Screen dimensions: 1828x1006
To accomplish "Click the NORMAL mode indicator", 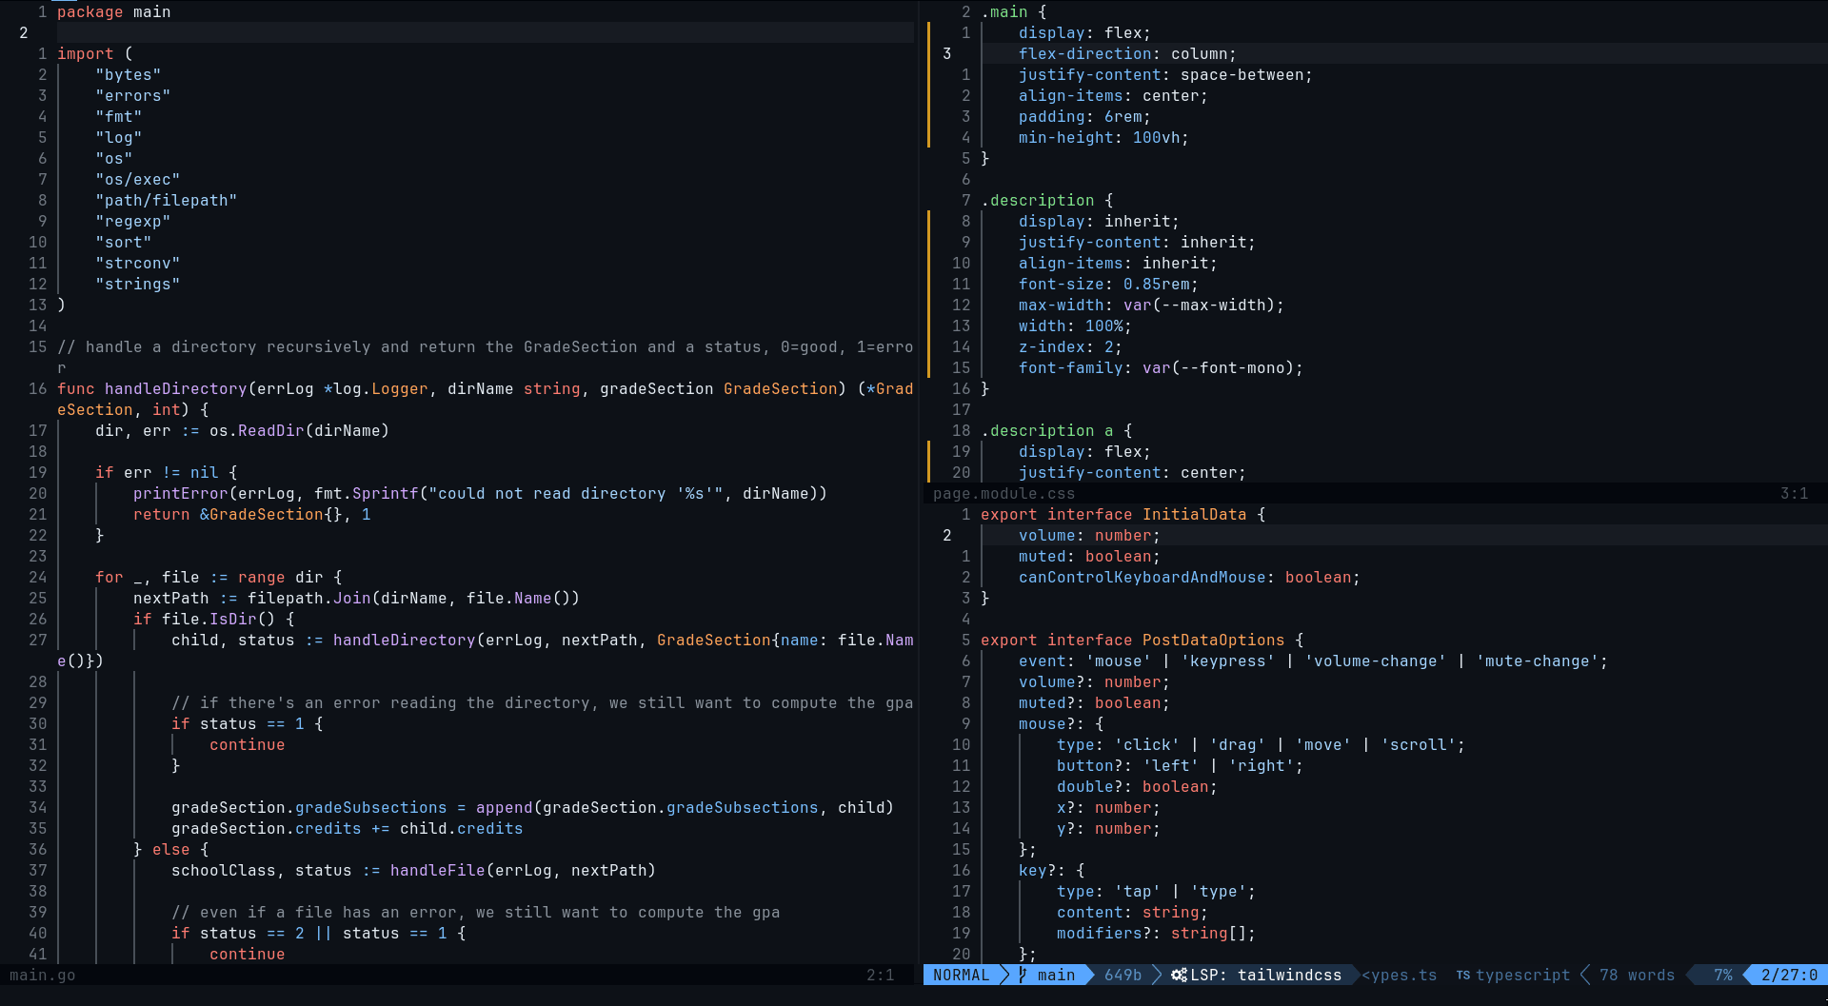I will [961, 975].
